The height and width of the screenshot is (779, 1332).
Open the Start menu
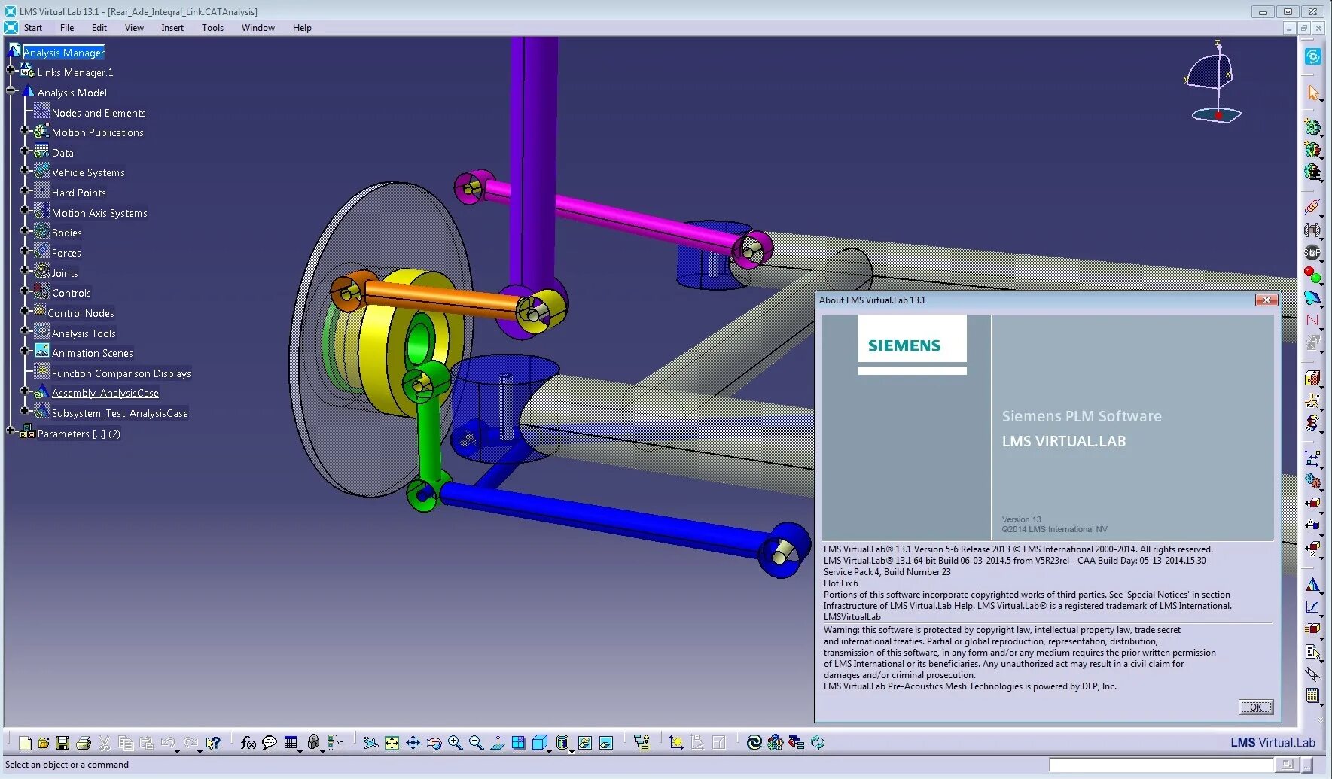coord(32,28)
